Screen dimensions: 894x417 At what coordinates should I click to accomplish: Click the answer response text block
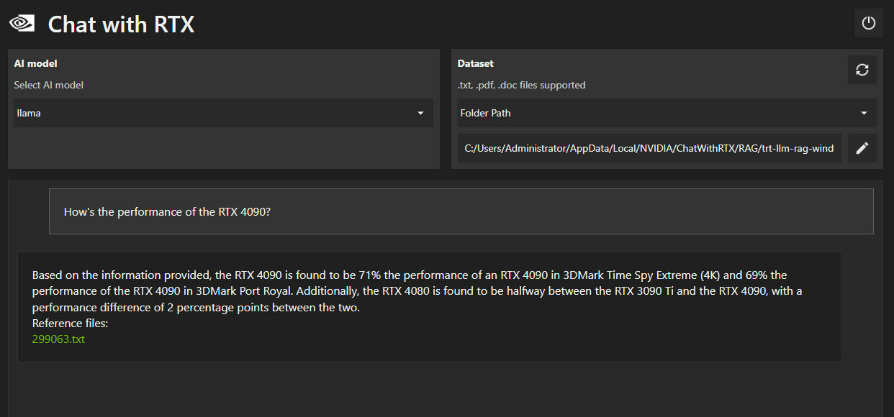click(429, 306)
